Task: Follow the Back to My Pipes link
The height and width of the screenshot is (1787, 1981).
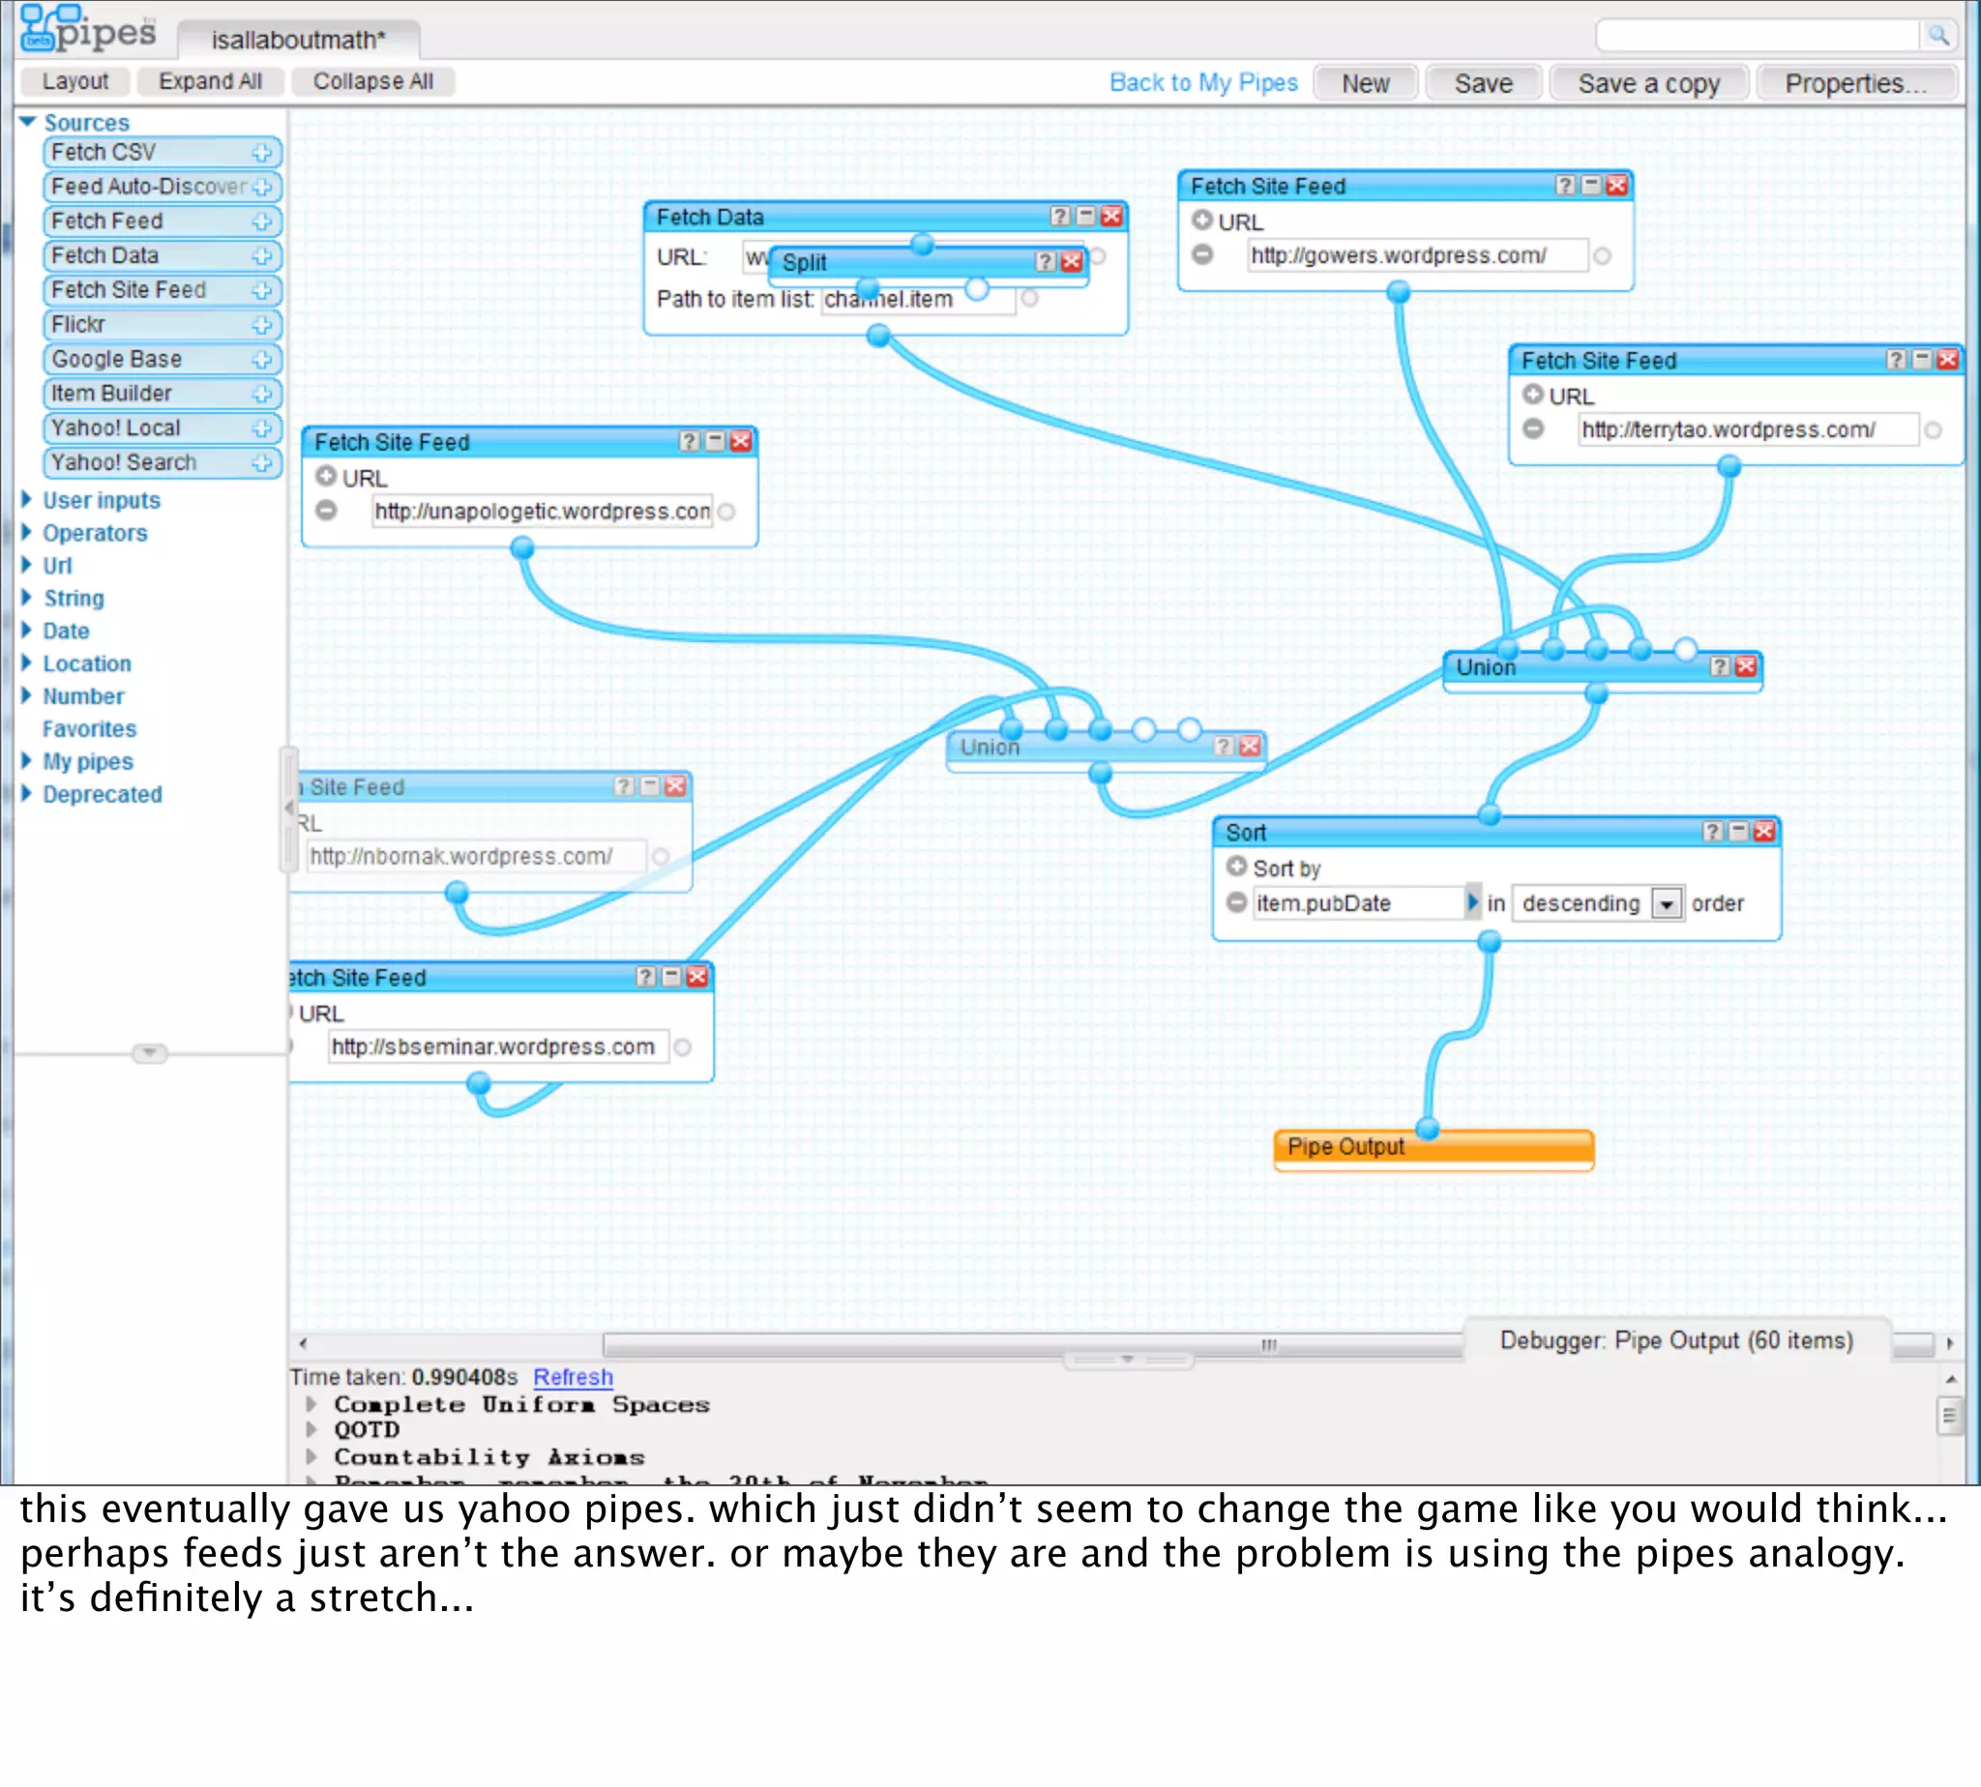Action: coord(1202,83)
